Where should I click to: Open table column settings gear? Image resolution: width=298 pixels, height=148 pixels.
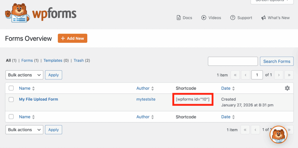point(287,88)
